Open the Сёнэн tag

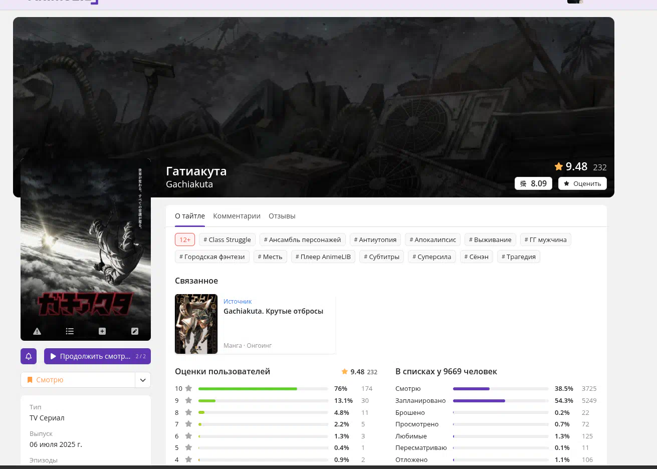tap(476, 257)
